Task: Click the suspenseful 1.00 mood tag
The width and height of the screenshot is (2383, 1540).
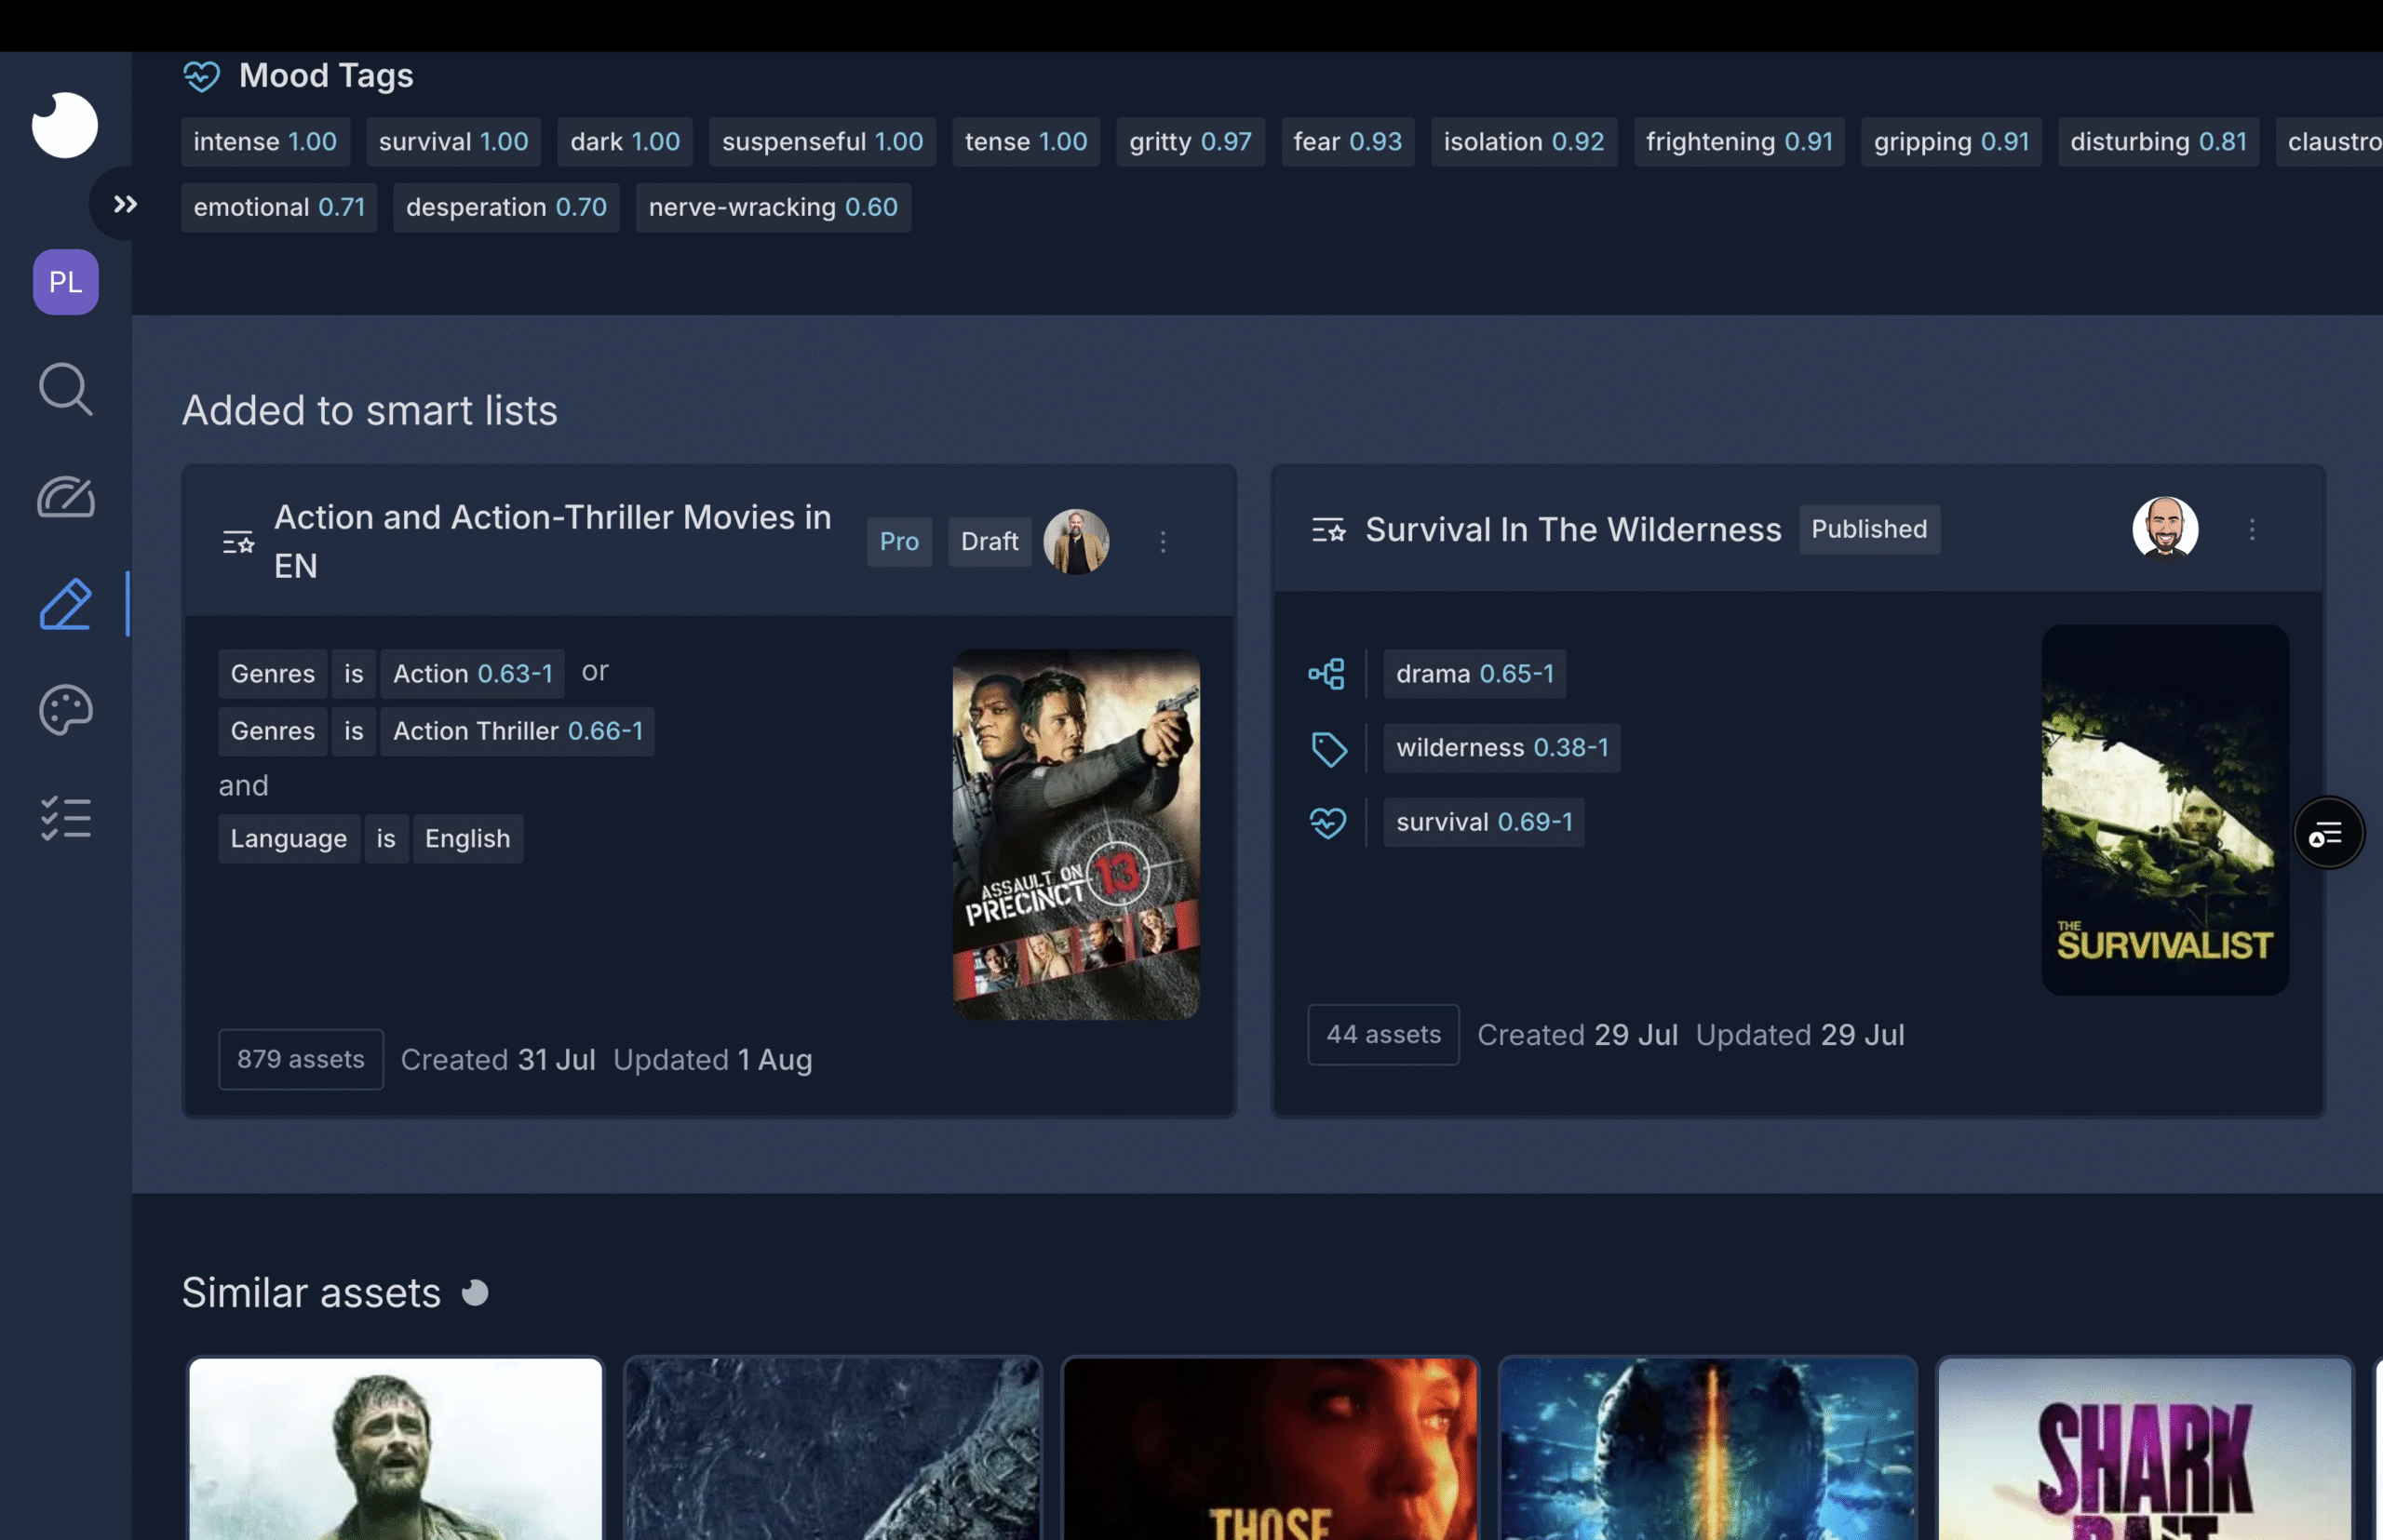Action: [x=822, y=142]
